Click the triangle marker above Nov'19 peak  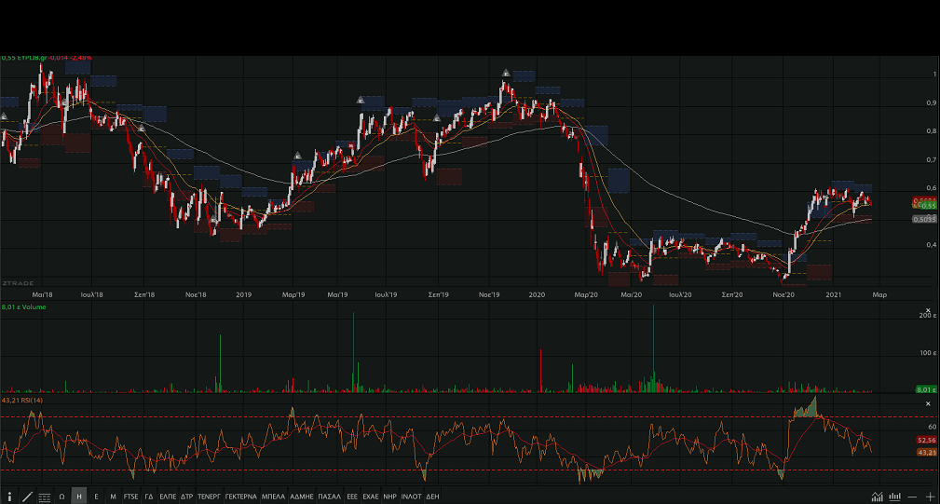[x=506, y=73]
